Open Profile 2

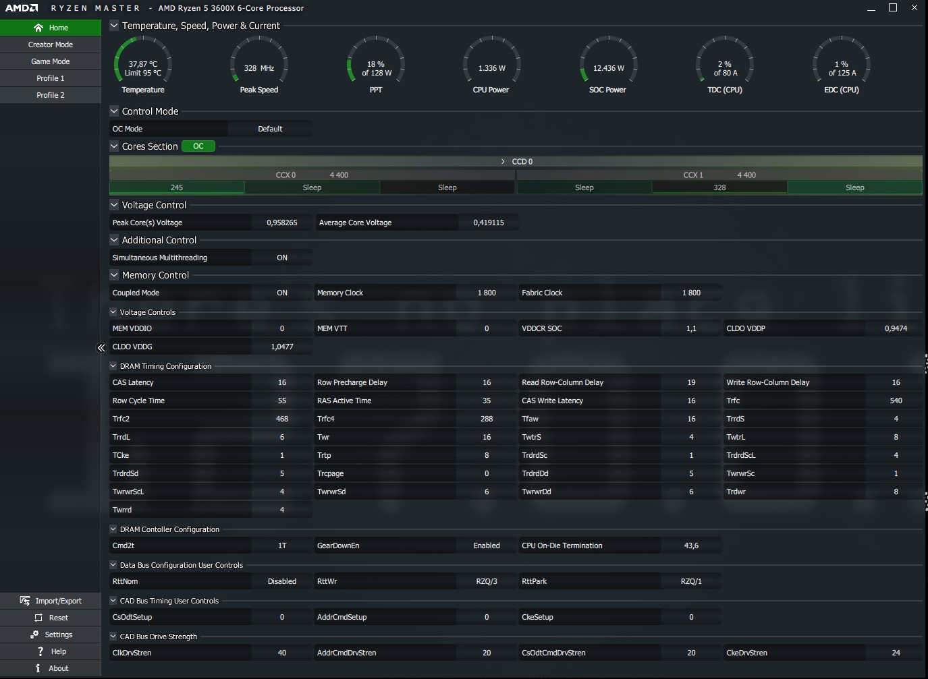(x=51, y=95)
